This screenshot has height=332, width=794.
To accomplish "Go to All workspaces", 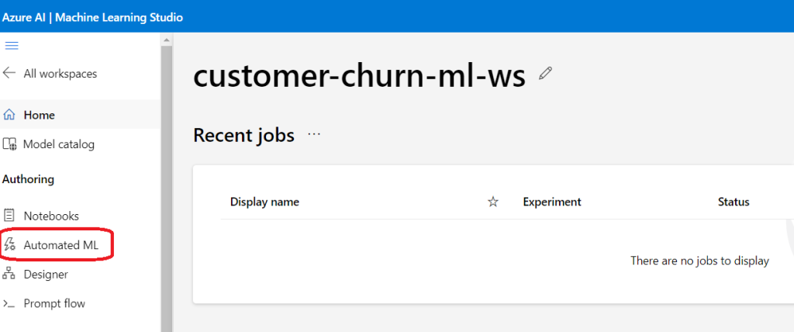I will pyautogui.click(x=60, y=74).
